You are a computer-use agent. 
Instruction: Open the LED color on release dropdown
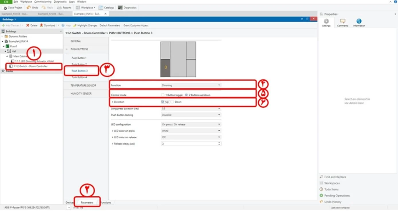tap(191, 137)
